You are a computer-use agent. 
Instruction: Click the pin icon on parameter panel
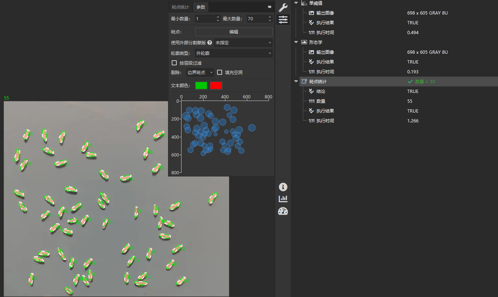[x=269, y=7]
